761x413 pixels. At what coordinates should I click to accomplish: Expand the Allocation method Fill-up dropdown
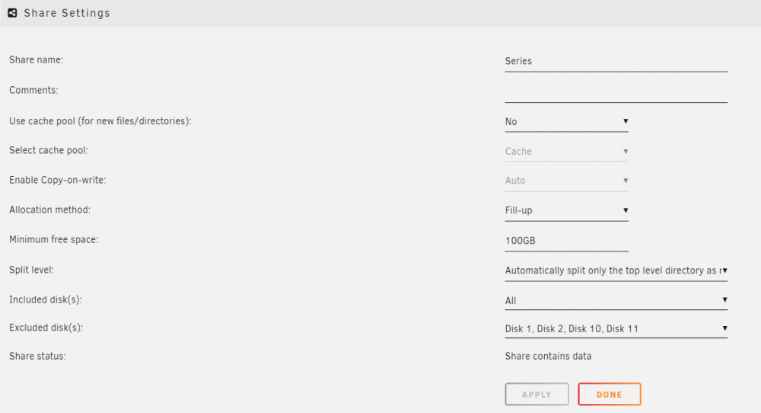pos(566,210)
